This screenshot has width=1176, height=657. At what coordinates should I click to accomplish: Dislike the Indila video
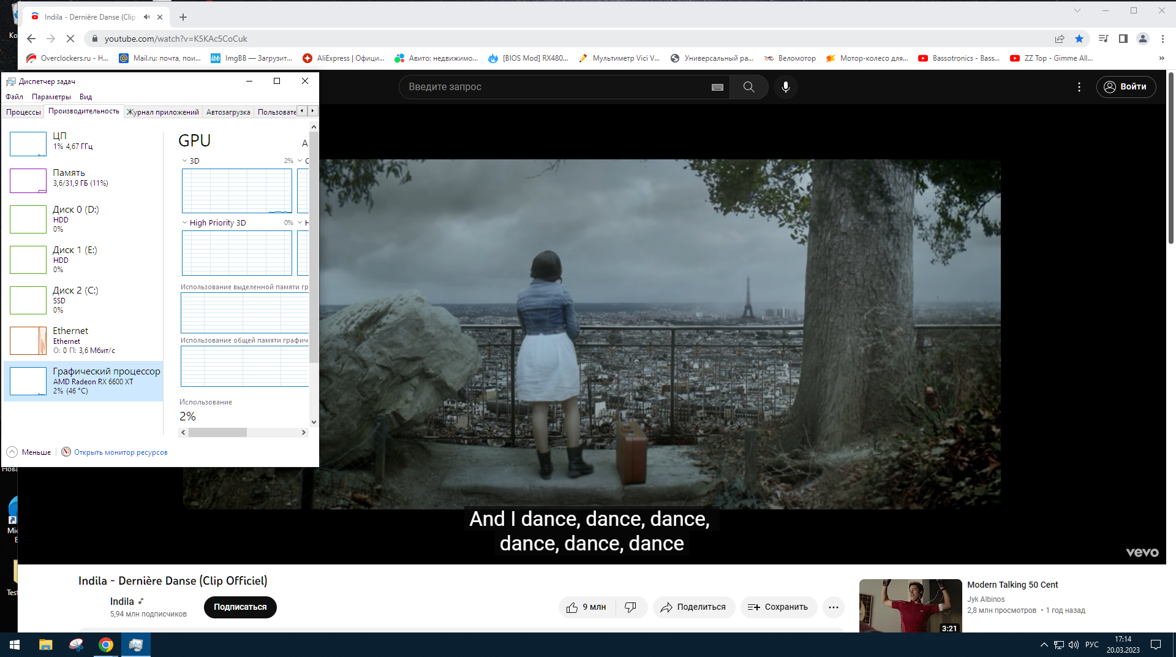pyautogui.click(x=631, y=607)
